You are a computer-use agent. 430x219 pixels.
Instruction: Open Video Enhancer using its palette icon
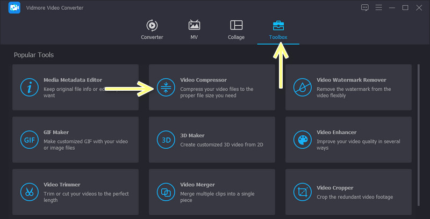302,140
